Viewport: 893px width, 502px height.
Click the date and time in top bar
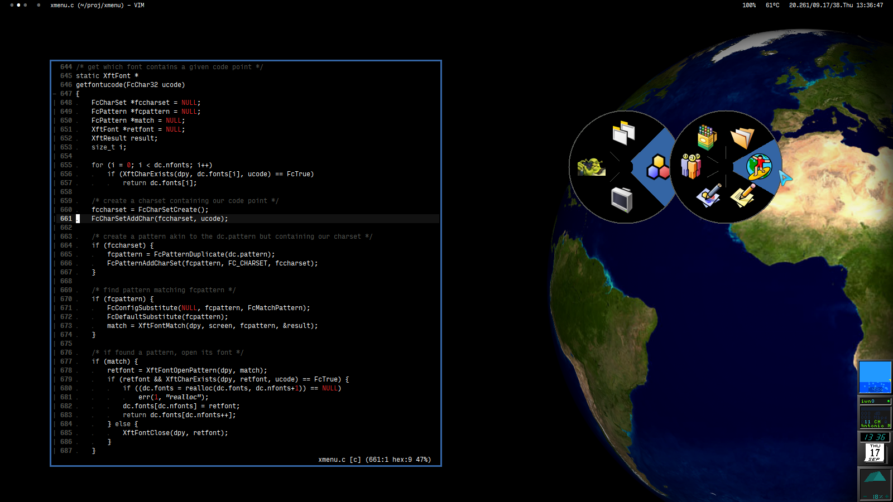(836, 5)
